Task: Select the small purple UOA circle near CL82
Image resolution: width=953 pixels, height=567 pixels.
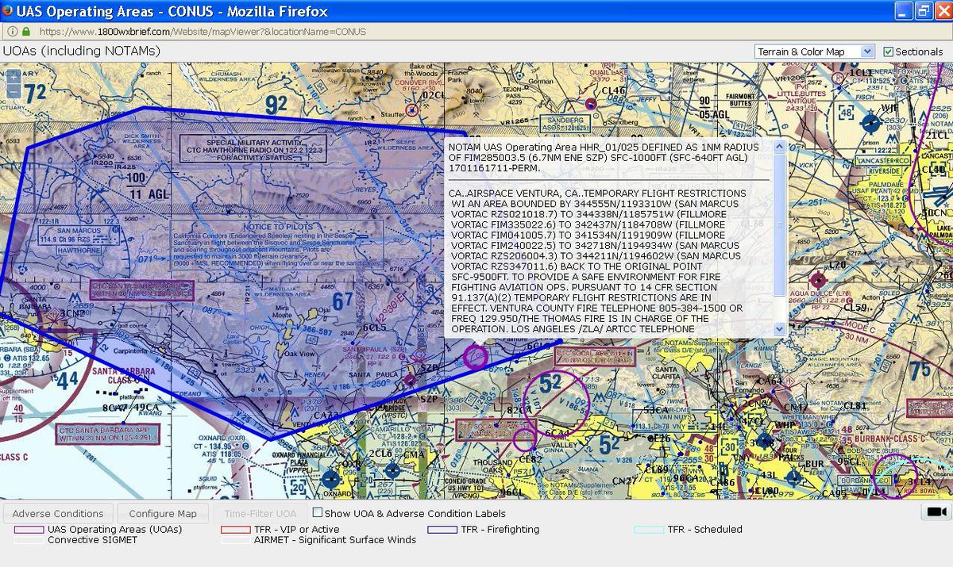Action: (x=525, y=440)
